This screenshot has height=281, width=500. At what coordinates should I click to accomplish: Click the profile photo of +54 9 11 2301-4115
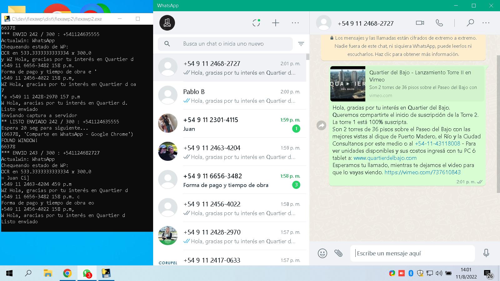(x=168, y=123)
